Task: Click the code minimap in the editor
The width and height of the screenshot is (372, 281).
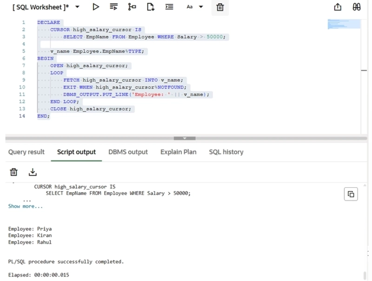Action: (x=344, y=24)
